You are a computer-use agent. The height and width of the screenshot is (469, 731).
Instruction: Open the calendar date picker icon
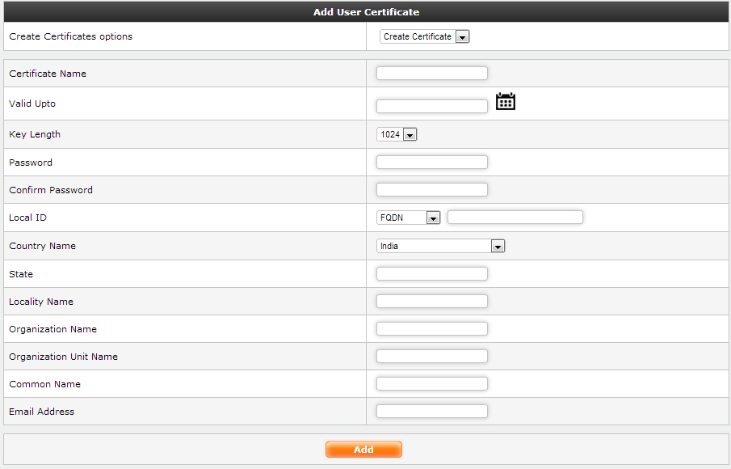point(505,101)
